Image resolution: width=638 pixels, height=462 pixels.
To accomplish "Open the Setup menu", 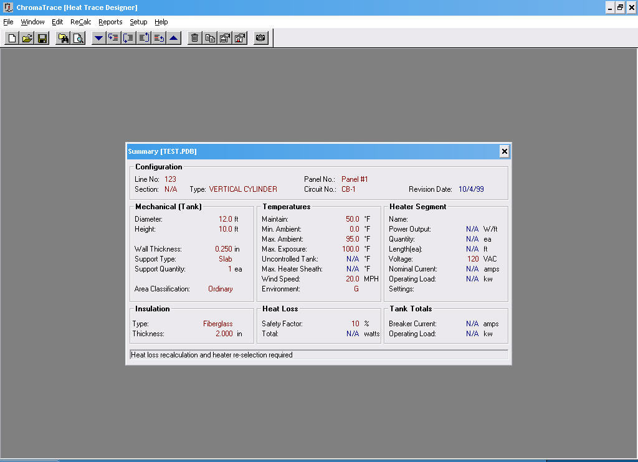I will click(x=138, y=22).
